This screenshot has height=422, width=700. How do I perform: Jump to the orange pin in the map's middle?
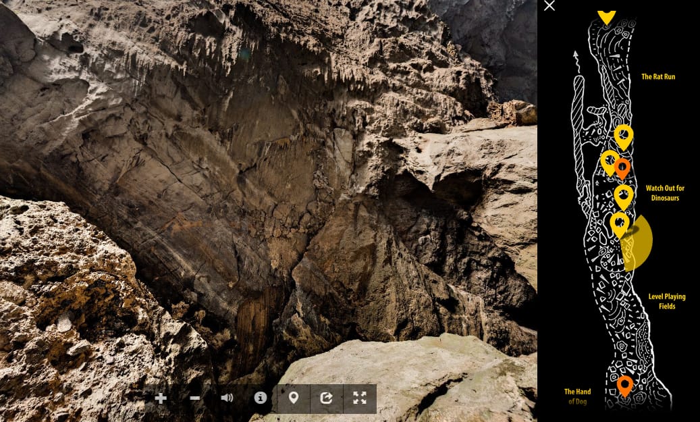[x=622, y=169]
